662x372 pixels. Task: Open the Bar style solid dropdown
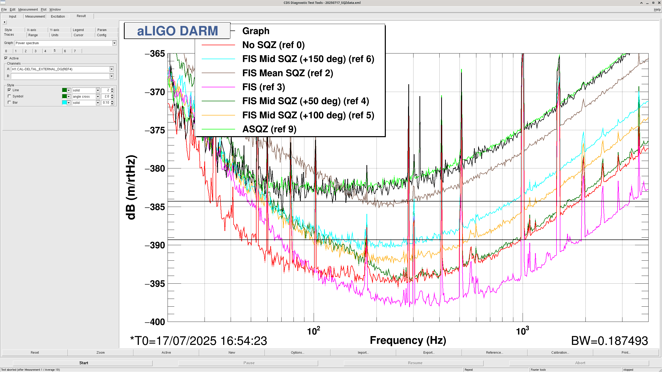(98, 103)
